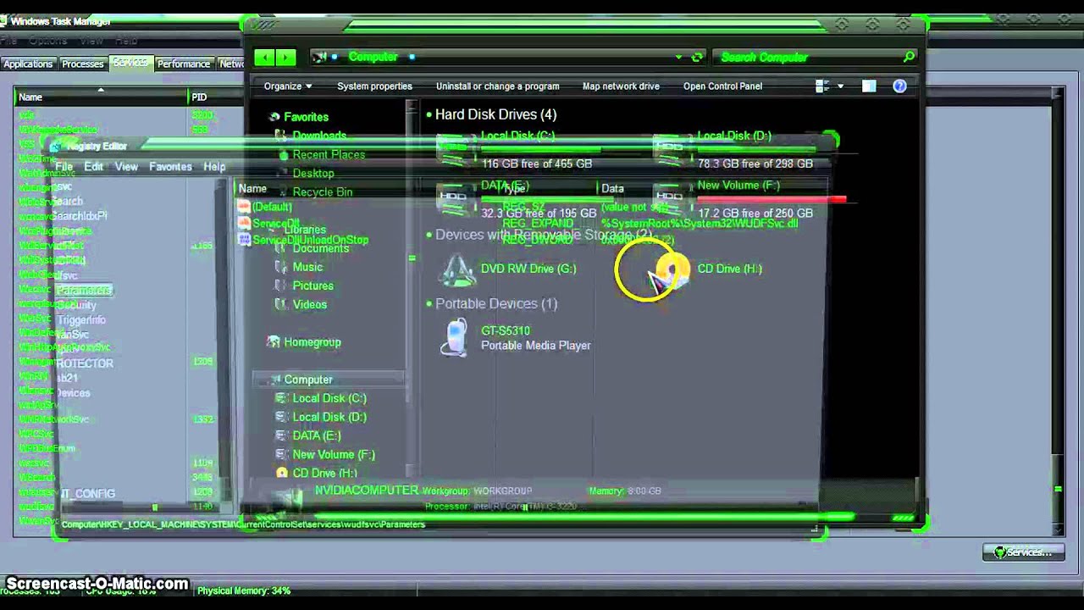Select CD Drive (H:) icon
The height and width of the screenshot is (610, 1084).
point(675,269)
